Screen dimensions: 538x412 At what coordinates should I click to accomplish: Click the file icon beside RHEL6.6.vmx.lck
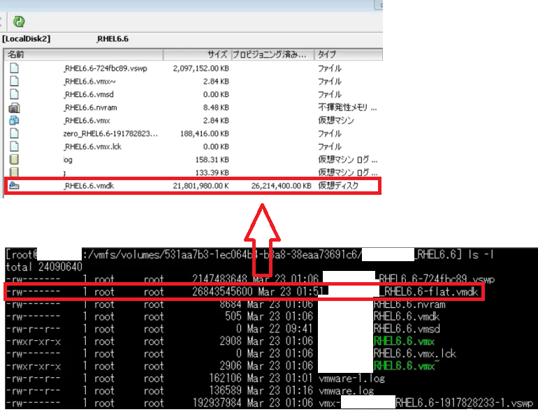click(14, 147)
